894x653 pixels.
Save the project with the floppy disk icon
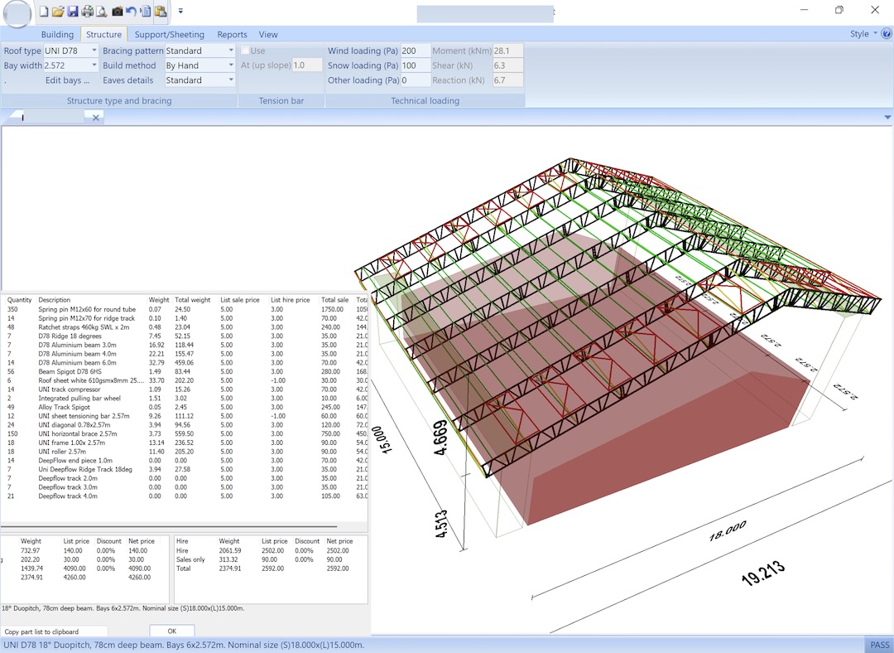pyautogui.click(x=72, y=12)
